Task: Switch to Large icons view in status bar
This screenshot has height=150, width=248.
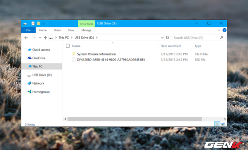Action: [x=223, y=124]
